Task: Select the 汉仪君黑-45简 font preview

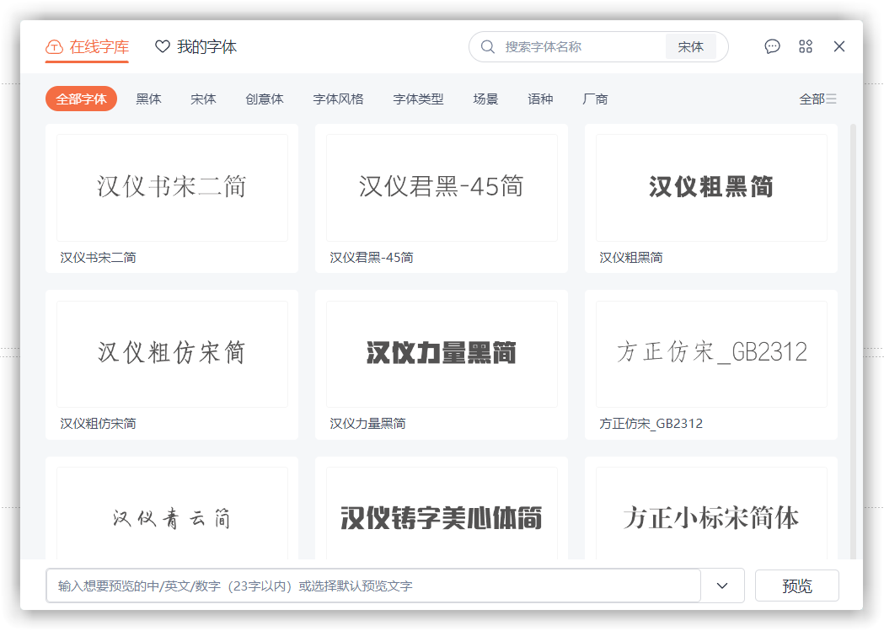Action: [442, 188]
